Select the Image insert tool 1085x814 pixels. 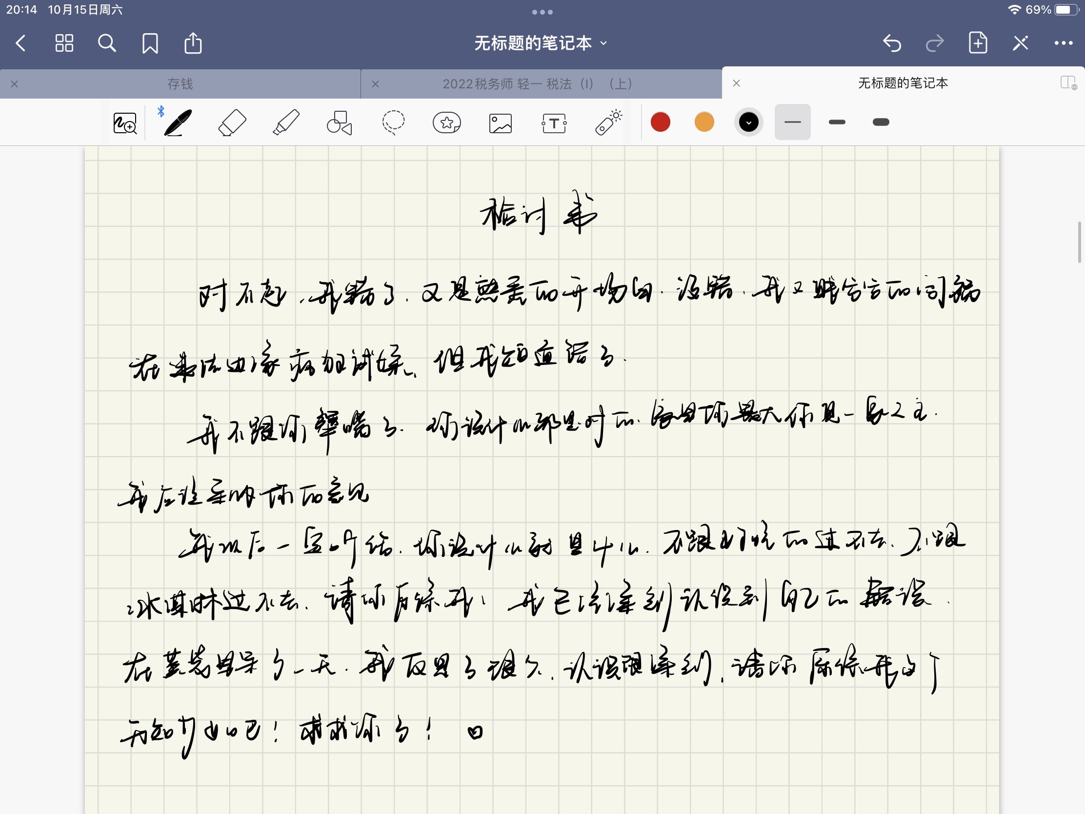[501, 123]
